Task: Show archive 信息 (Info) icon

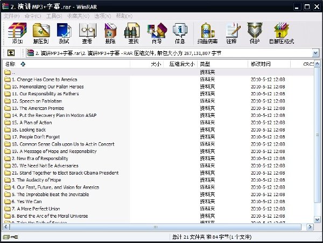Action: click(x=180, y=33)
